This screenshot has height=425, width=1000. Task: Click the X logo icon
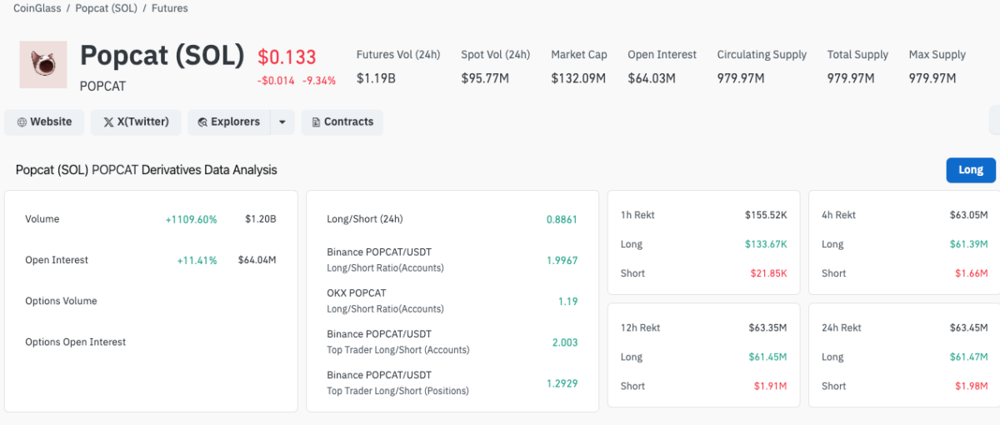pyautogui.click(x=108, y=122)
